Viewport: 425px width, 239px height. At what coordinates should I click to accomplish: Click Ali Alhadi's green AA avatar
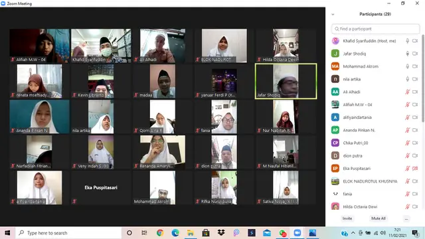click(335, 92)
